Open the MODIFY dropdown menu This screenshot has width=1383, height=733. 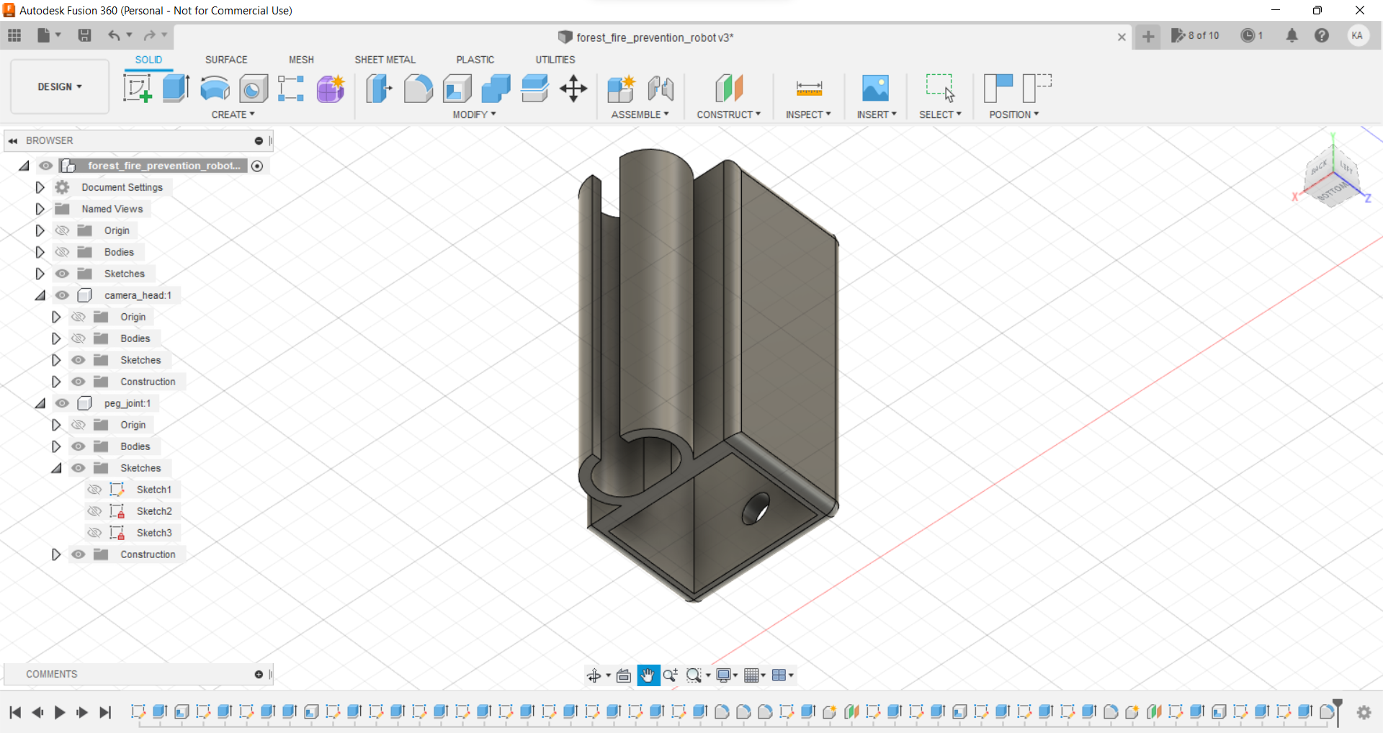click(x=474, y=114)
